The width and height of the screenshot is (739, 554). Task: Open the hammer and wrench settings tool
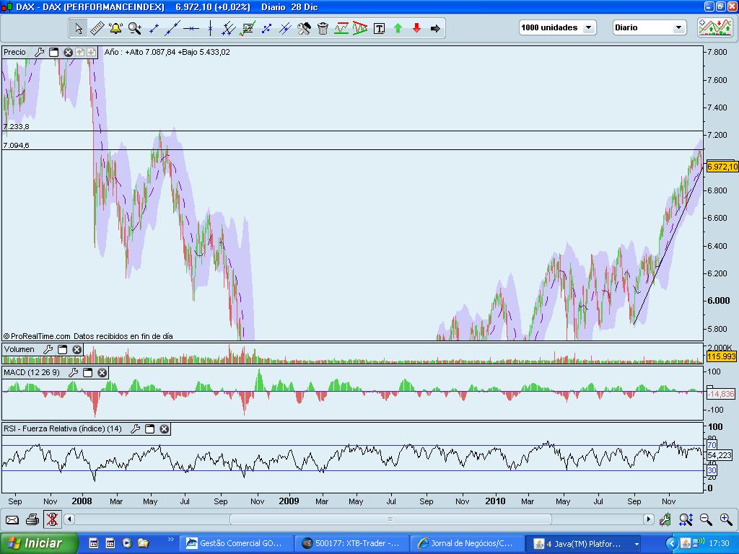point(304,28)
